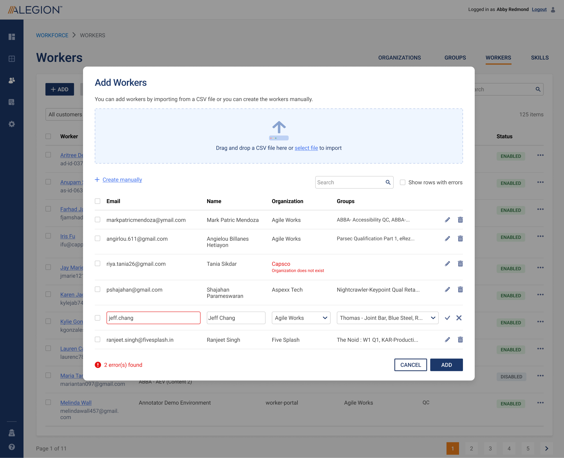Focus the dialog Search field

(x=354, y=182)
